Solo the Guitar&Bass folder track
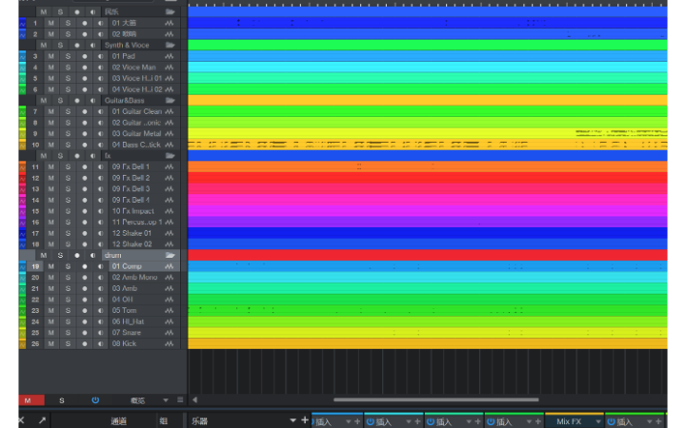 coord(60,101)
